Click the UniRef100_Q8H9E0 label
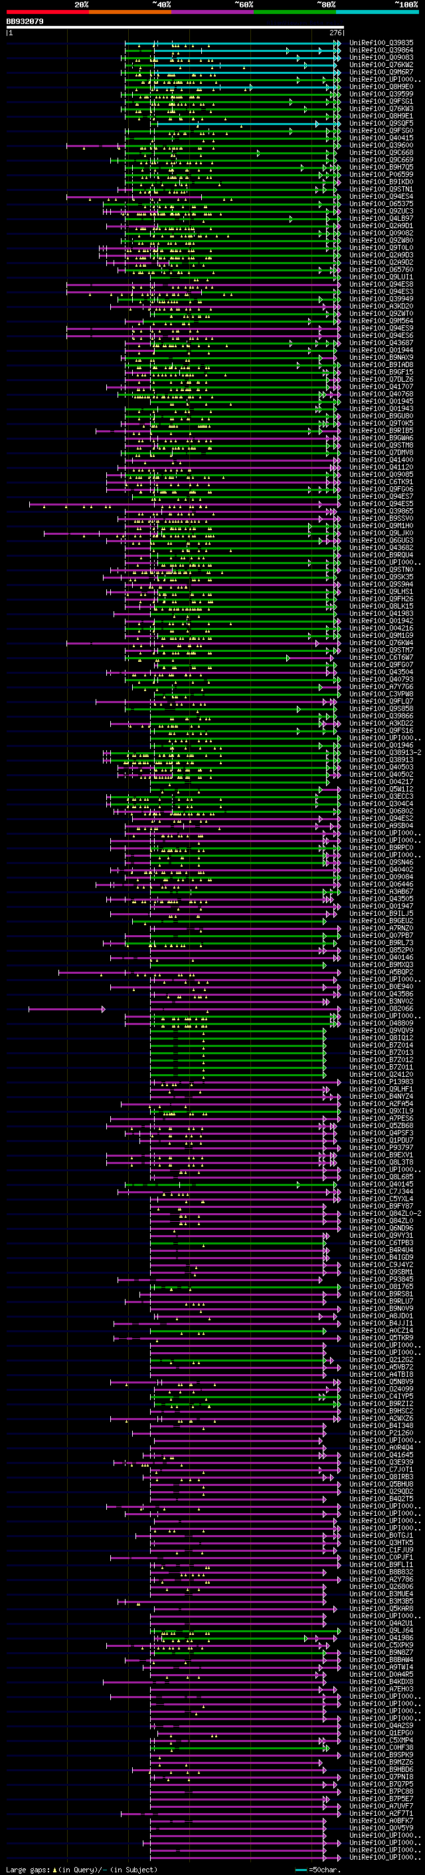The image size is (425, 1875). [x=381, y=86]
